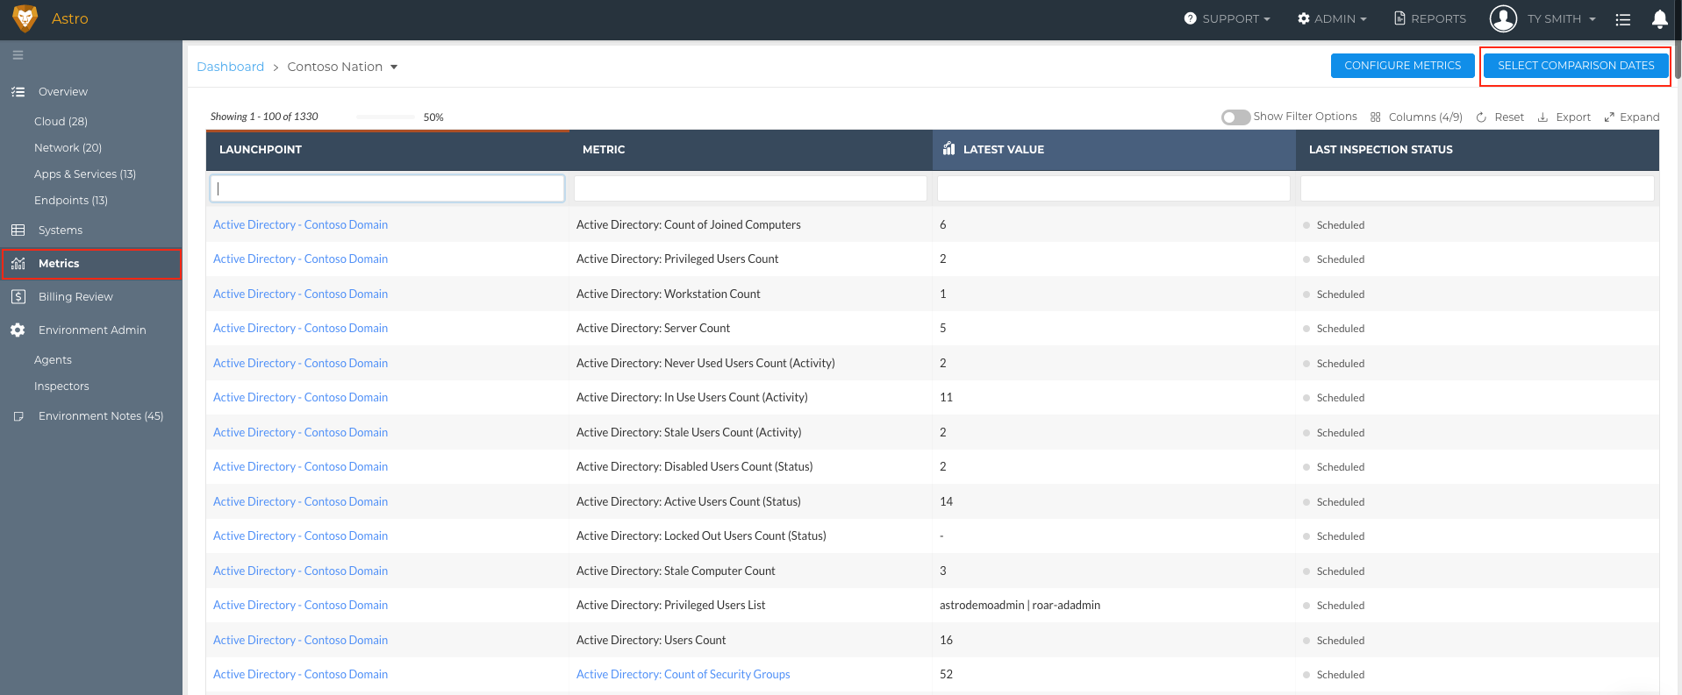Click the user avatar icon
Viewport: 1682px width, 695px height.
1503,18
